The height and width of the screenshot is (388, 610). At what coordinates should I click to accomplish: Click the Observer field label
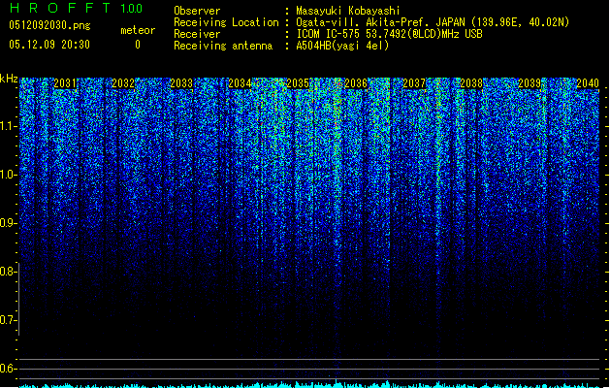point(197,11)
